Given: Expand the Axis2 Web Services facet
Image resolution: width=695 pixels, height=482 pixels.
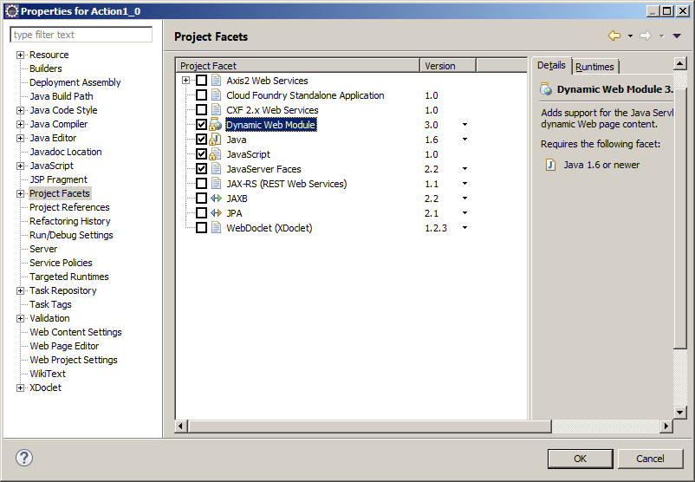Looking at the screenshot, I should point(185,81).
